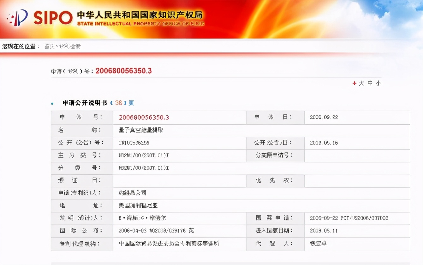The width and height of the screenshot is (423, 265).
Task: Click the SIPO emblem logo icon
Action: click(x=18, y=17)
